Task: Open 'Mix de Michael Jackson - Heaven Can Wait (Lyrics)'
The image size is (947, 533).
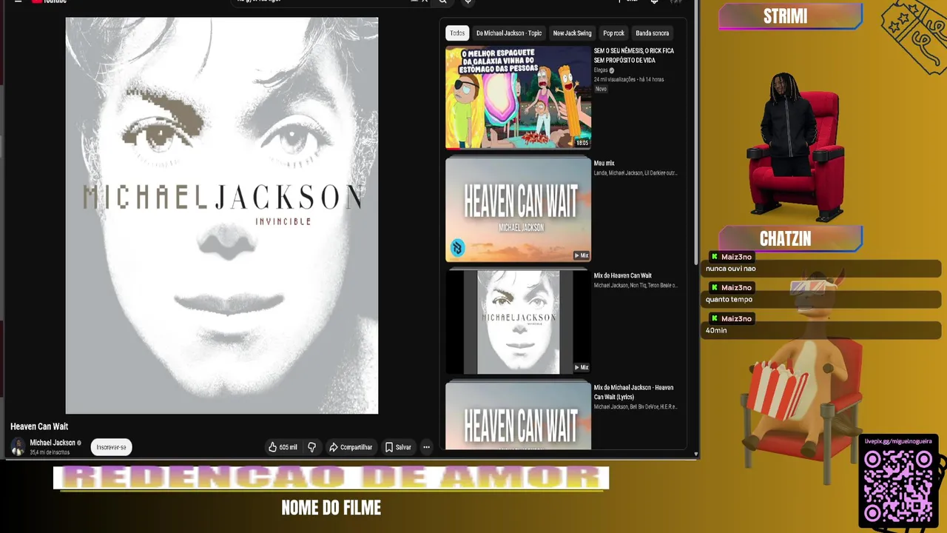Action: [x=633, y=392]
